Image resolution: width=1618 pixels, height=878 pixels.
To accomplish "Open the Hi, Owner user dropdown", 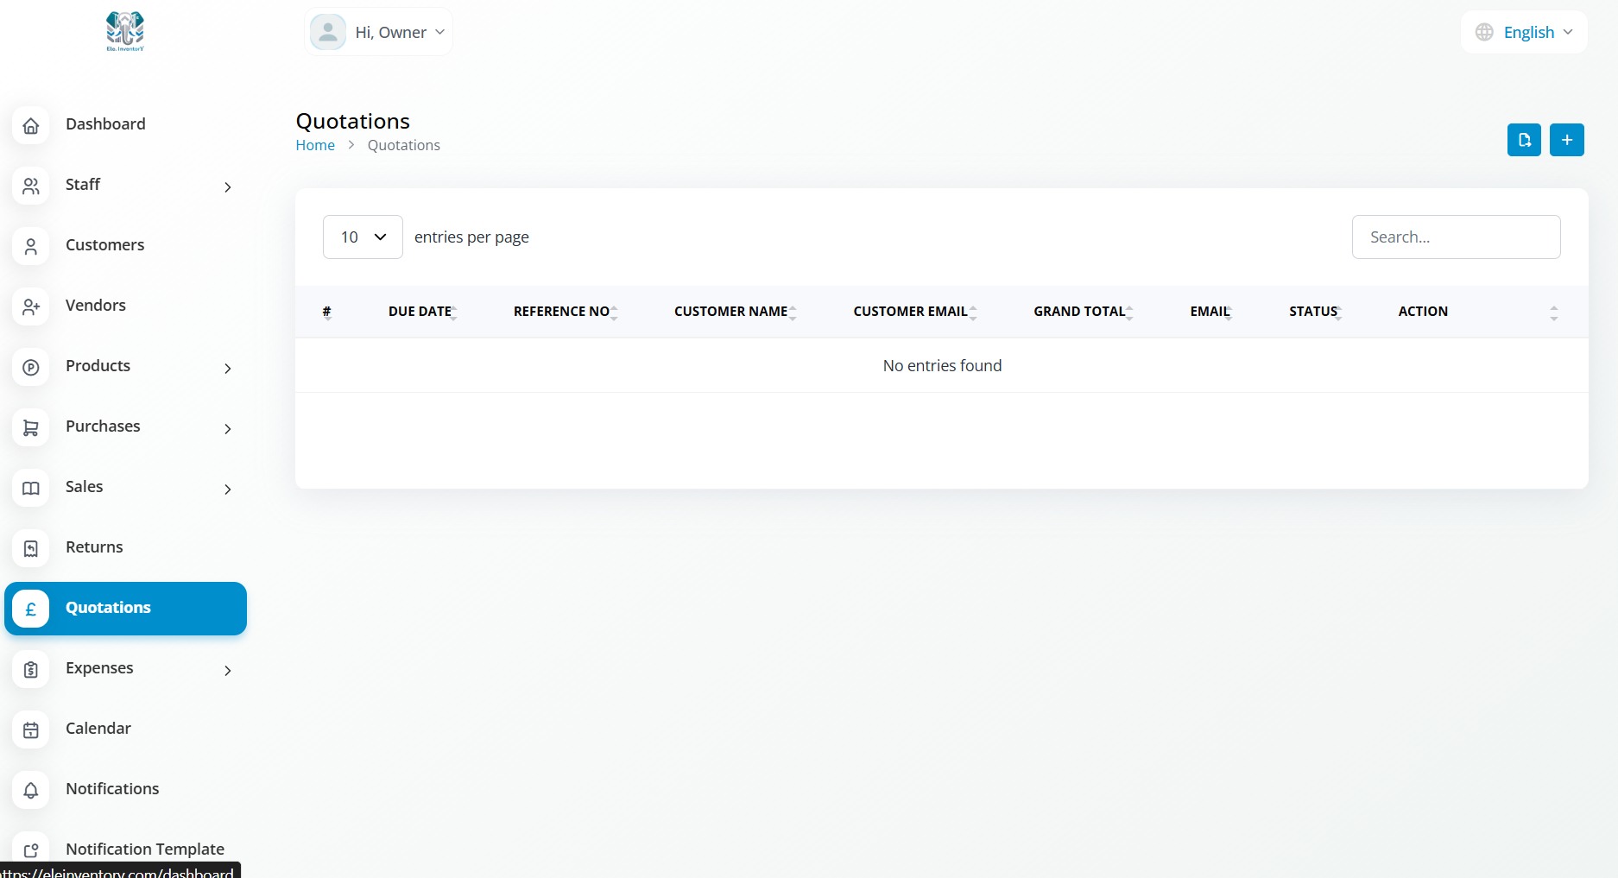I will point(379,32).
